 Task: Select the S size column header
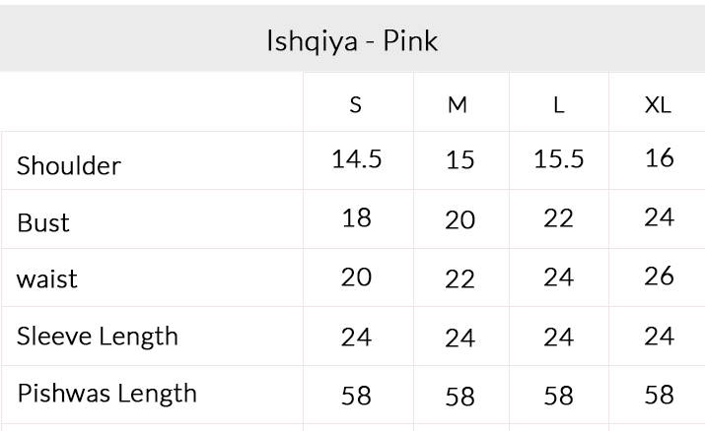(356, 105)
